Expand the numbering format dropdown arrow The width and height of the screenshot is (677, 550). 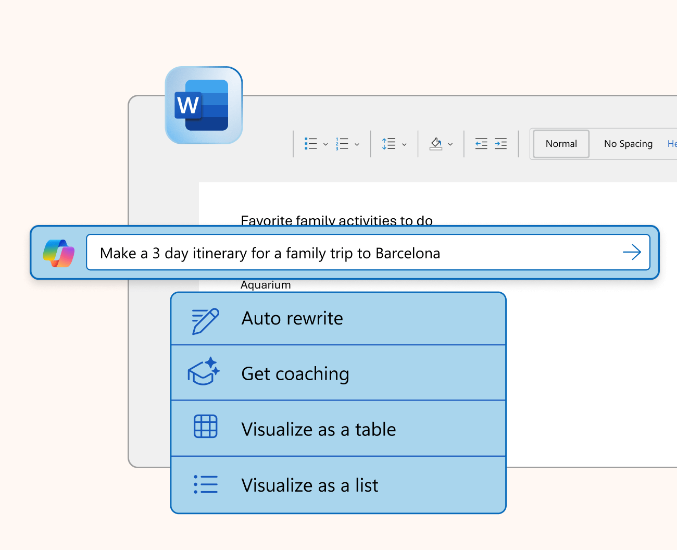357,144
